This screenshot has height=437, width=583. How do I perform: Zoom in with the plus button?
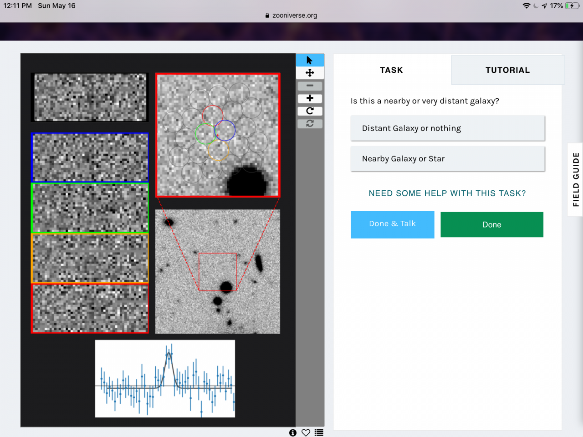[x=310, y=98]
